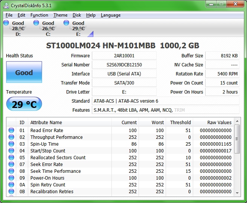
Task: Click the ID column header
Action: pyautogui.click(x=22, y=122)
